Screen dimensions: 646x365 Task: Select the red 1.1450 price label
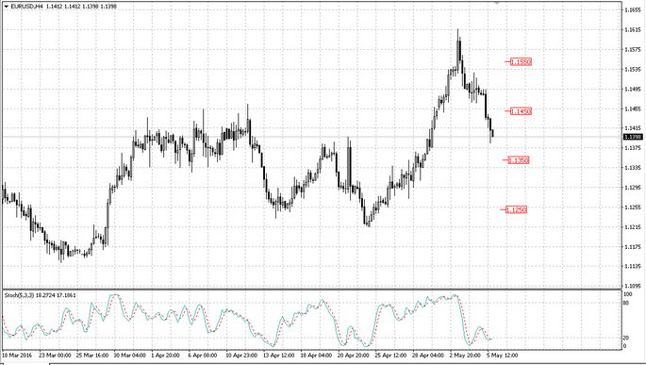[521, 111]
